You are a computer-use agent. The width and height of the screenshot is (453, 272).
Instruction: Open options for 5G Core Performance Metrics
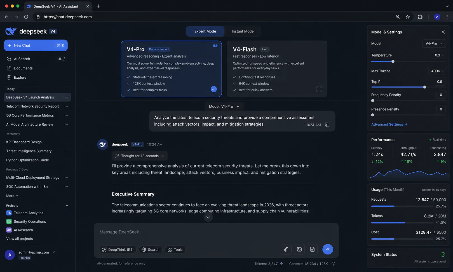click(66, 115)
